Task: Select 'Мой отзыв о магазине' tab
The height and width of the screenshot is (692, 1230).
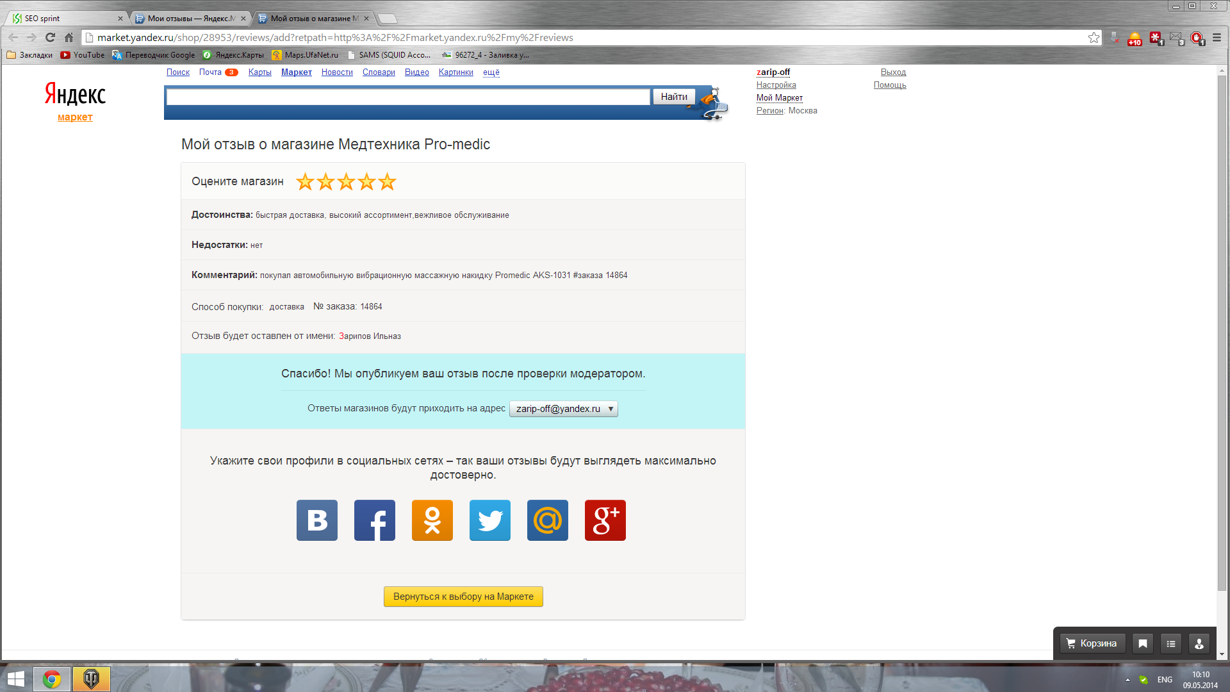Action: [x=313, y=19]
